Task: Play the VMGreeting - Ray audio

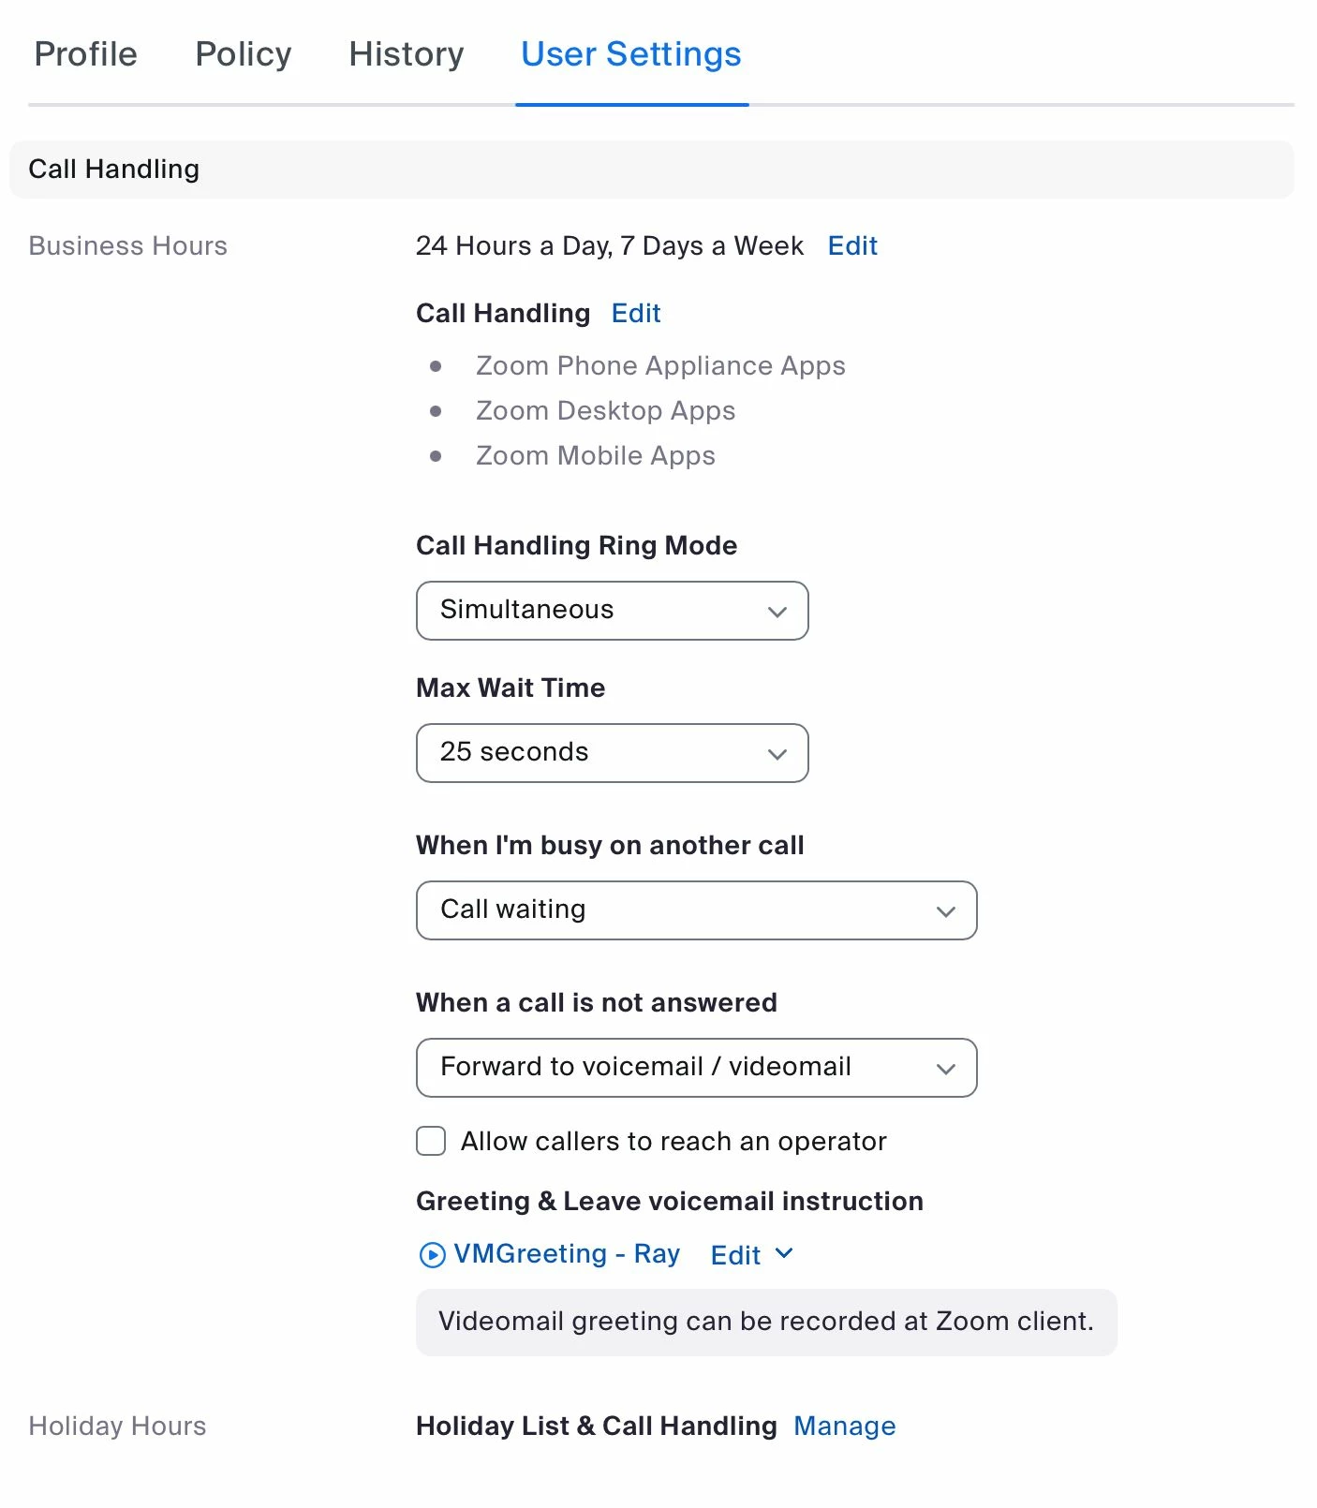Action: click(432, 1254)
